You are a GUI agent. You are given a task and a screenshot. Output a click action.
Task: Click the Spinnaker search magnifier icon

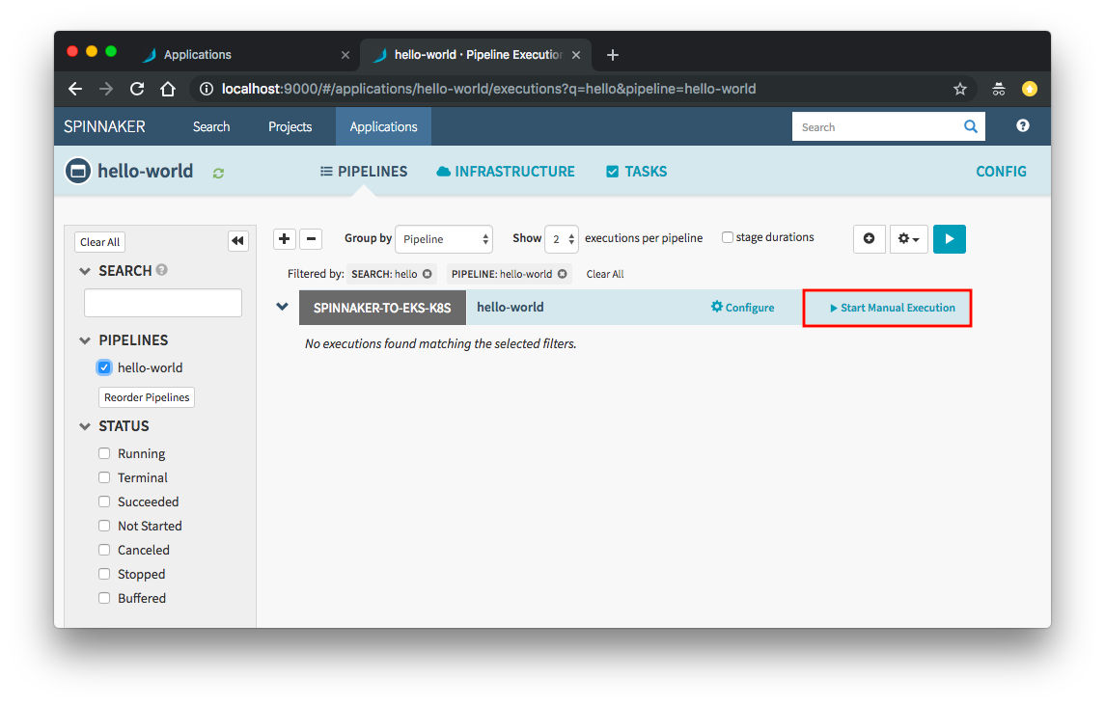[x=971, y=126]
